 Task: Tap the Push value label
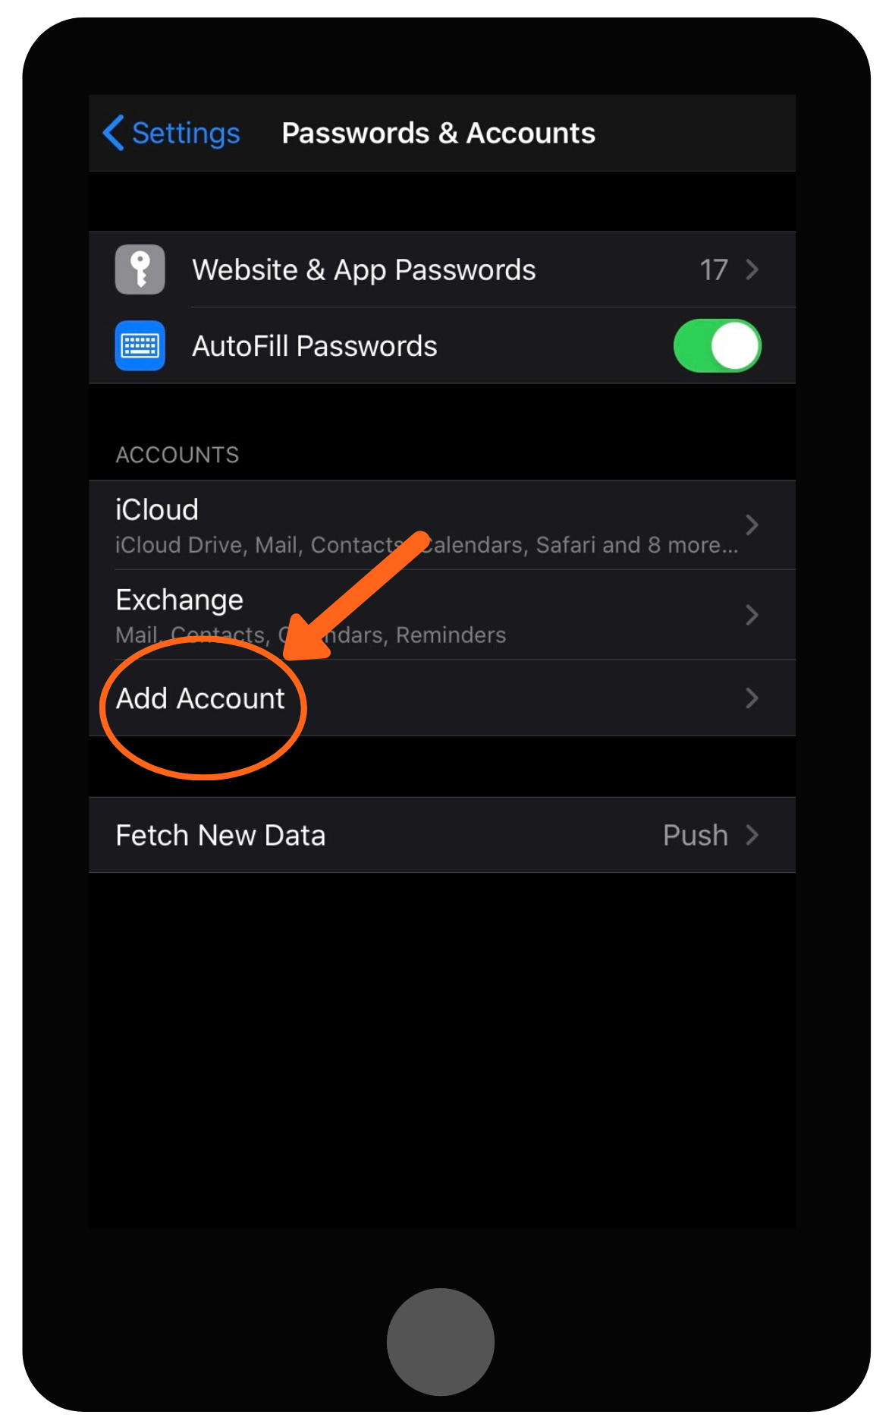(695, 835)
